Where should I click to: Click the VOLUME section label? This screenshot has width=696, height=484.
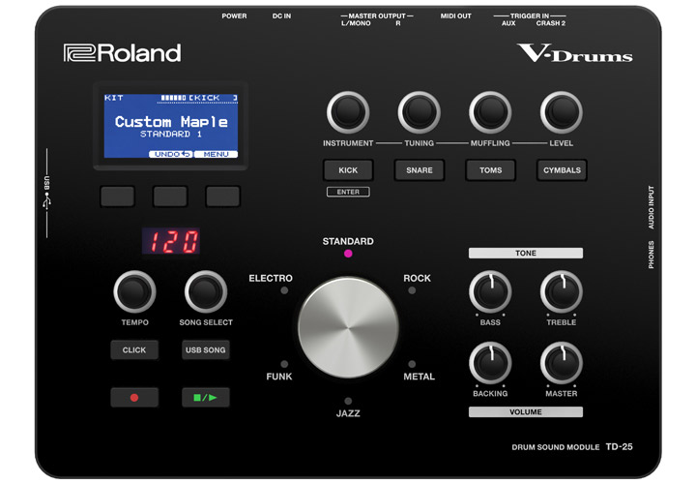[526, 412]
